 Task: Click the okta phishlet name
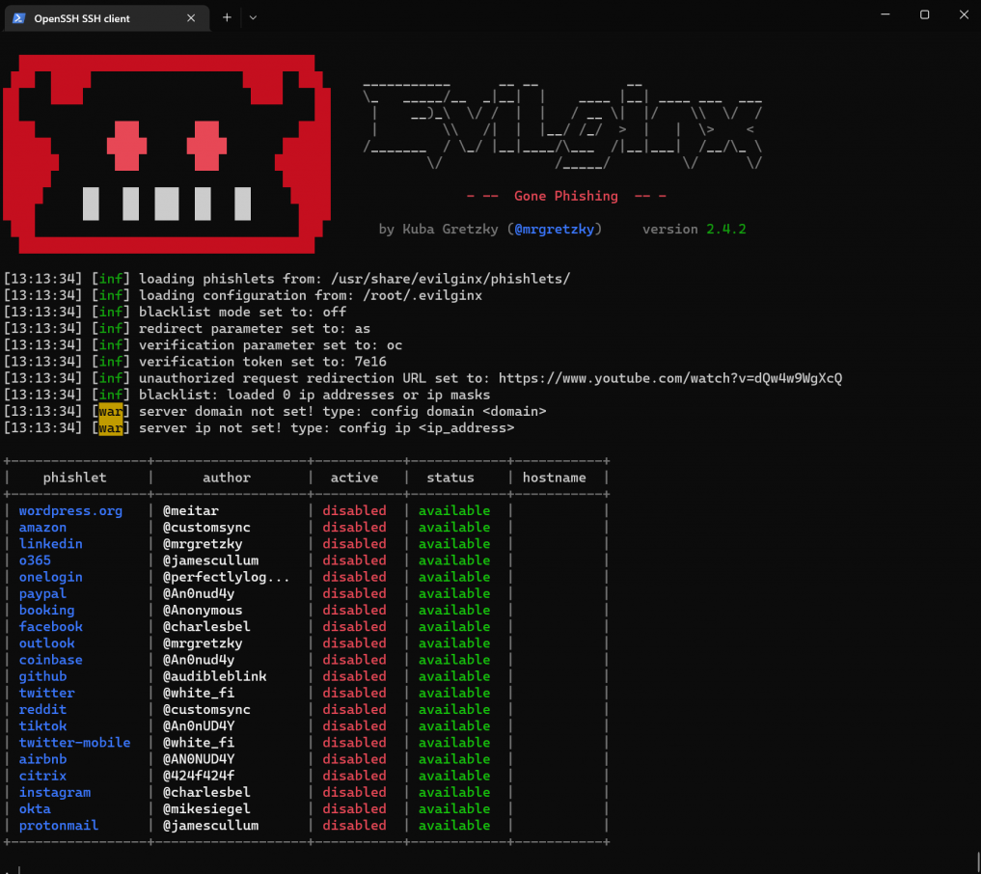[x=35, y=809]
